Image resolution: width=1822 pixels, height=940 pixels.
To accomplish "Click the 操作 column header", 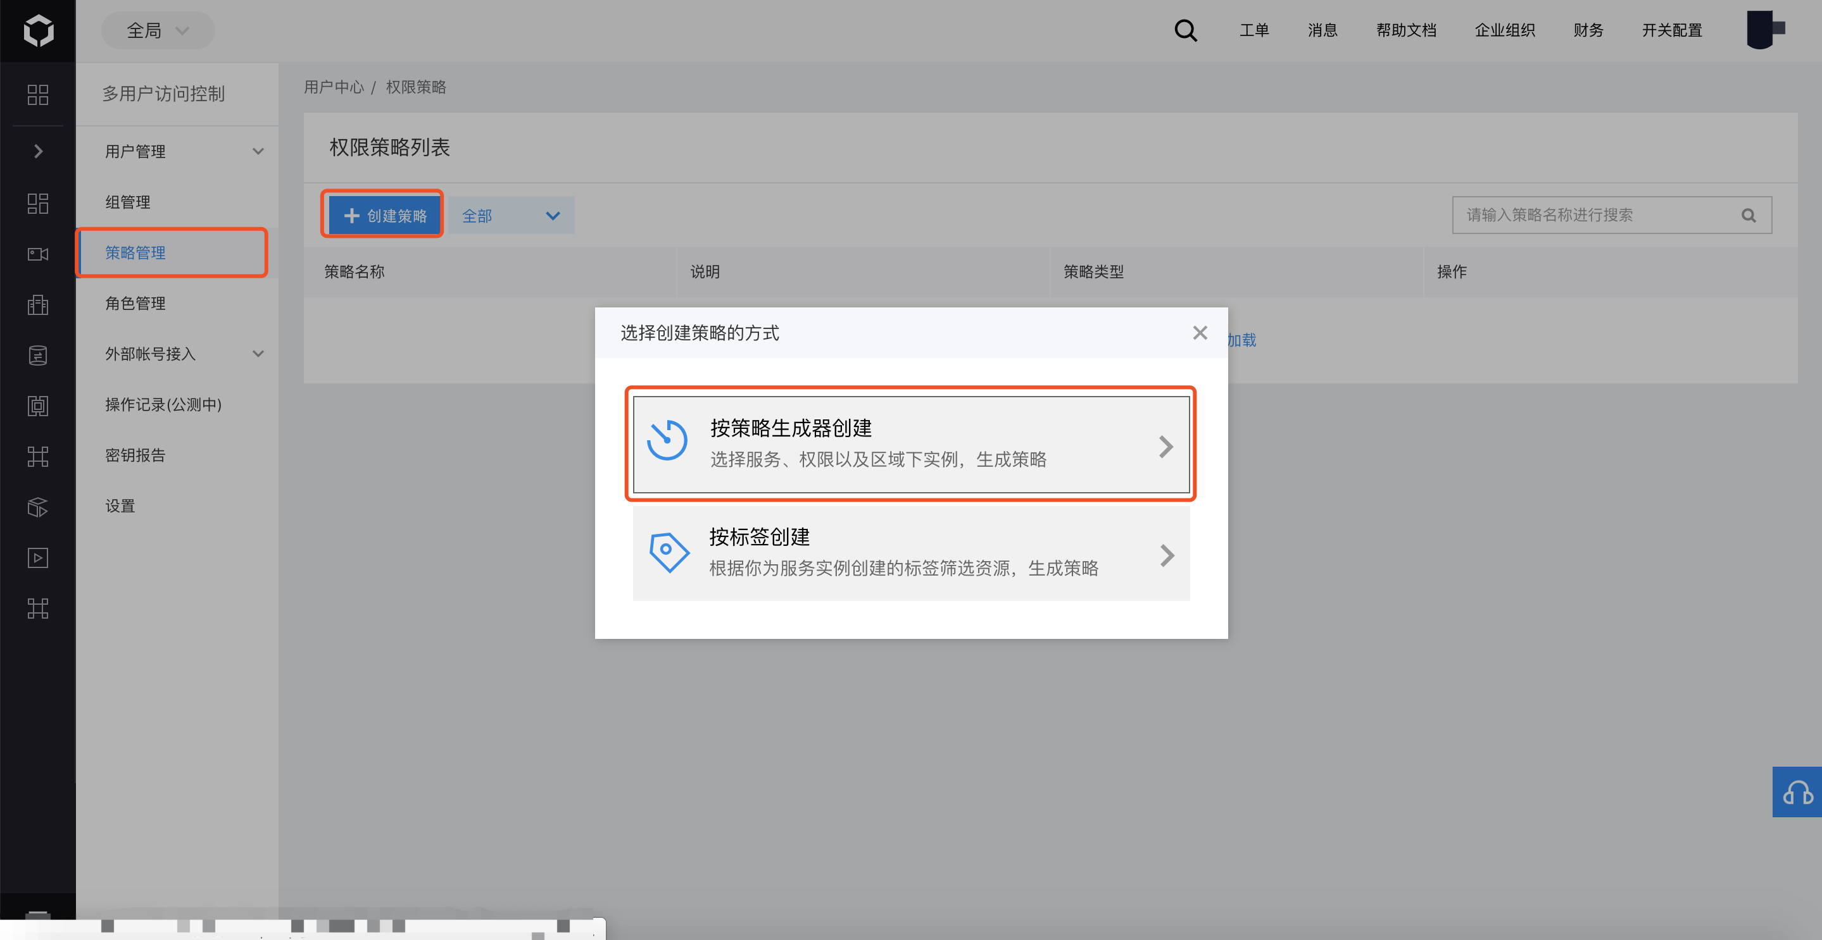I will click(x=1452, y=271).
